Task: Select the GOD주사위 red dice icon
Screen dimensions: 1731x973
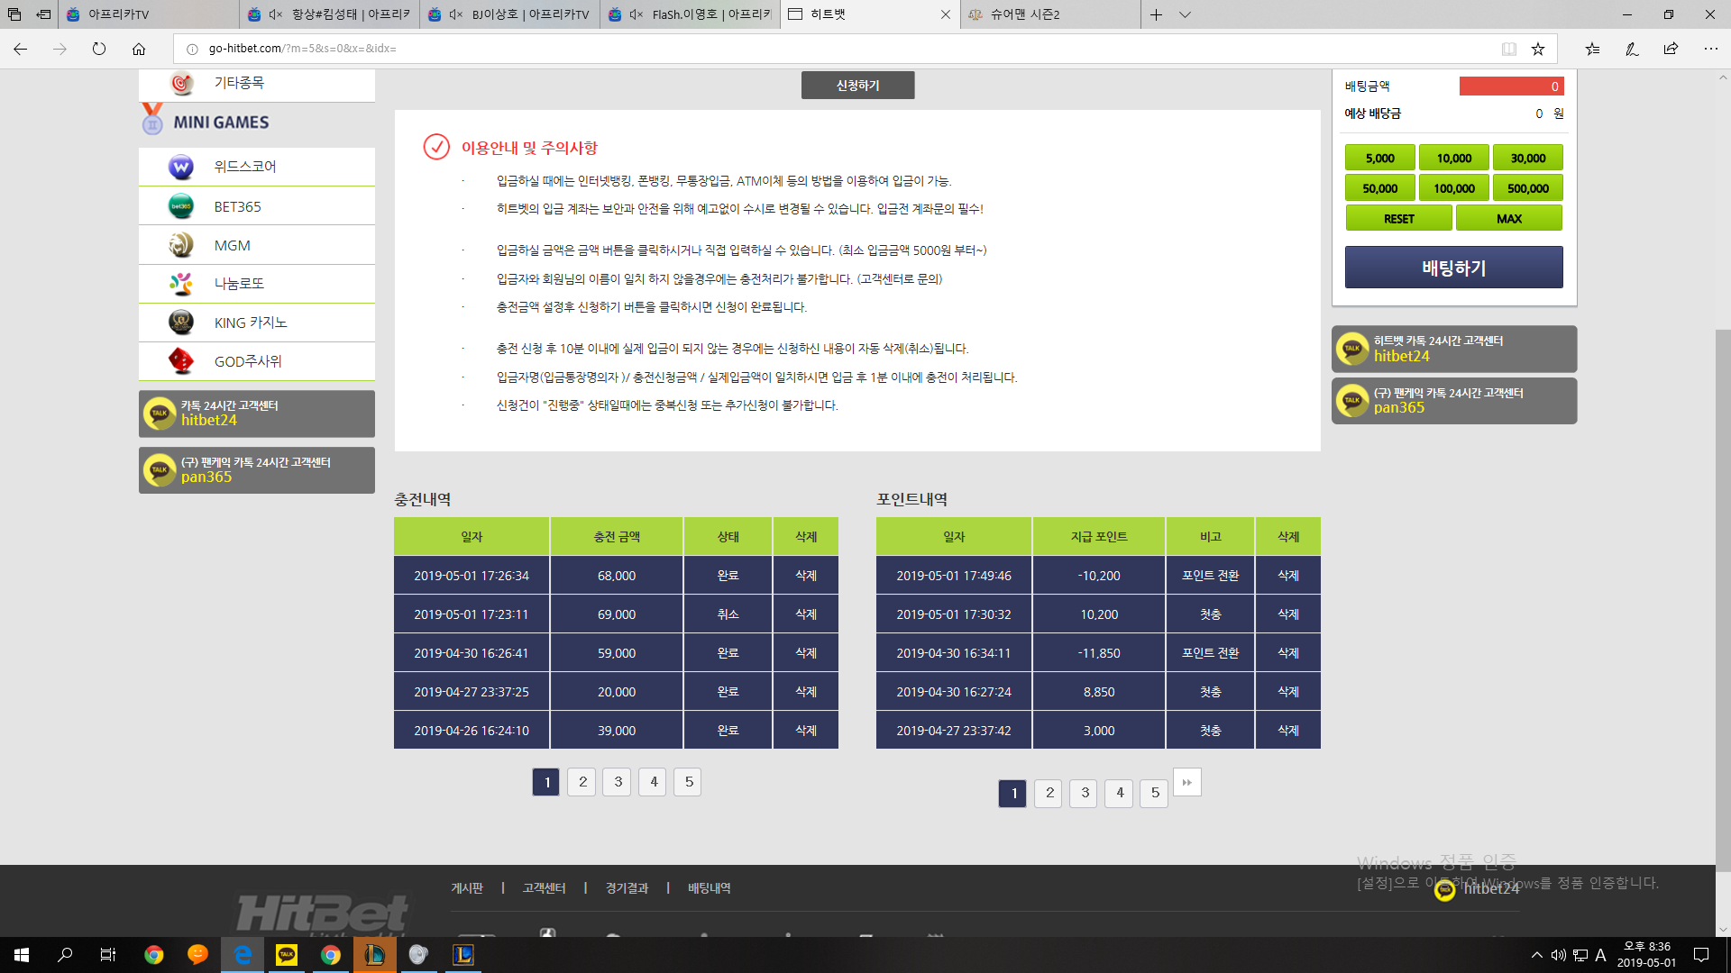Action: 181,361
